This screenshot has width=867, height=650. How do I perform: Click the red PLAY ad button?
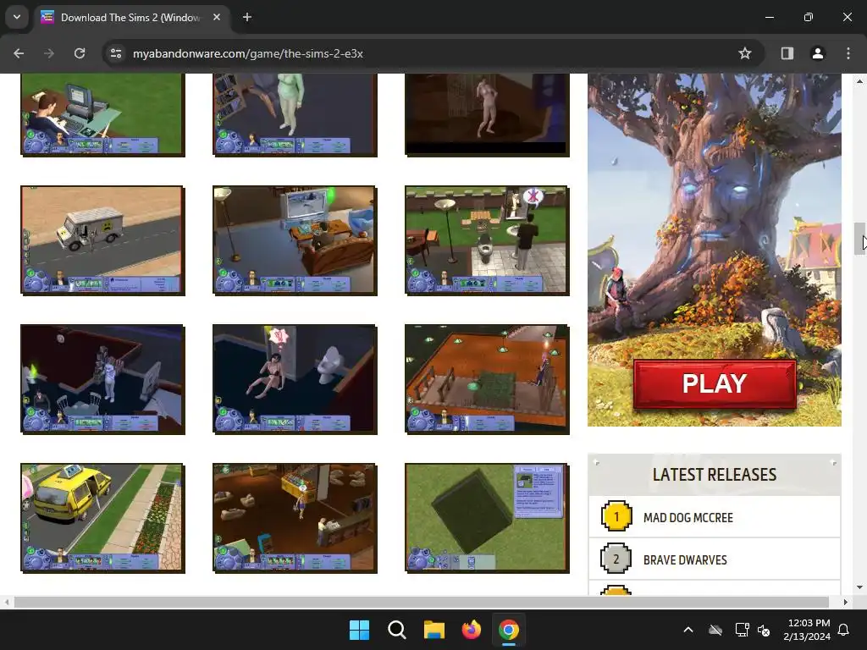pos(715,384)
